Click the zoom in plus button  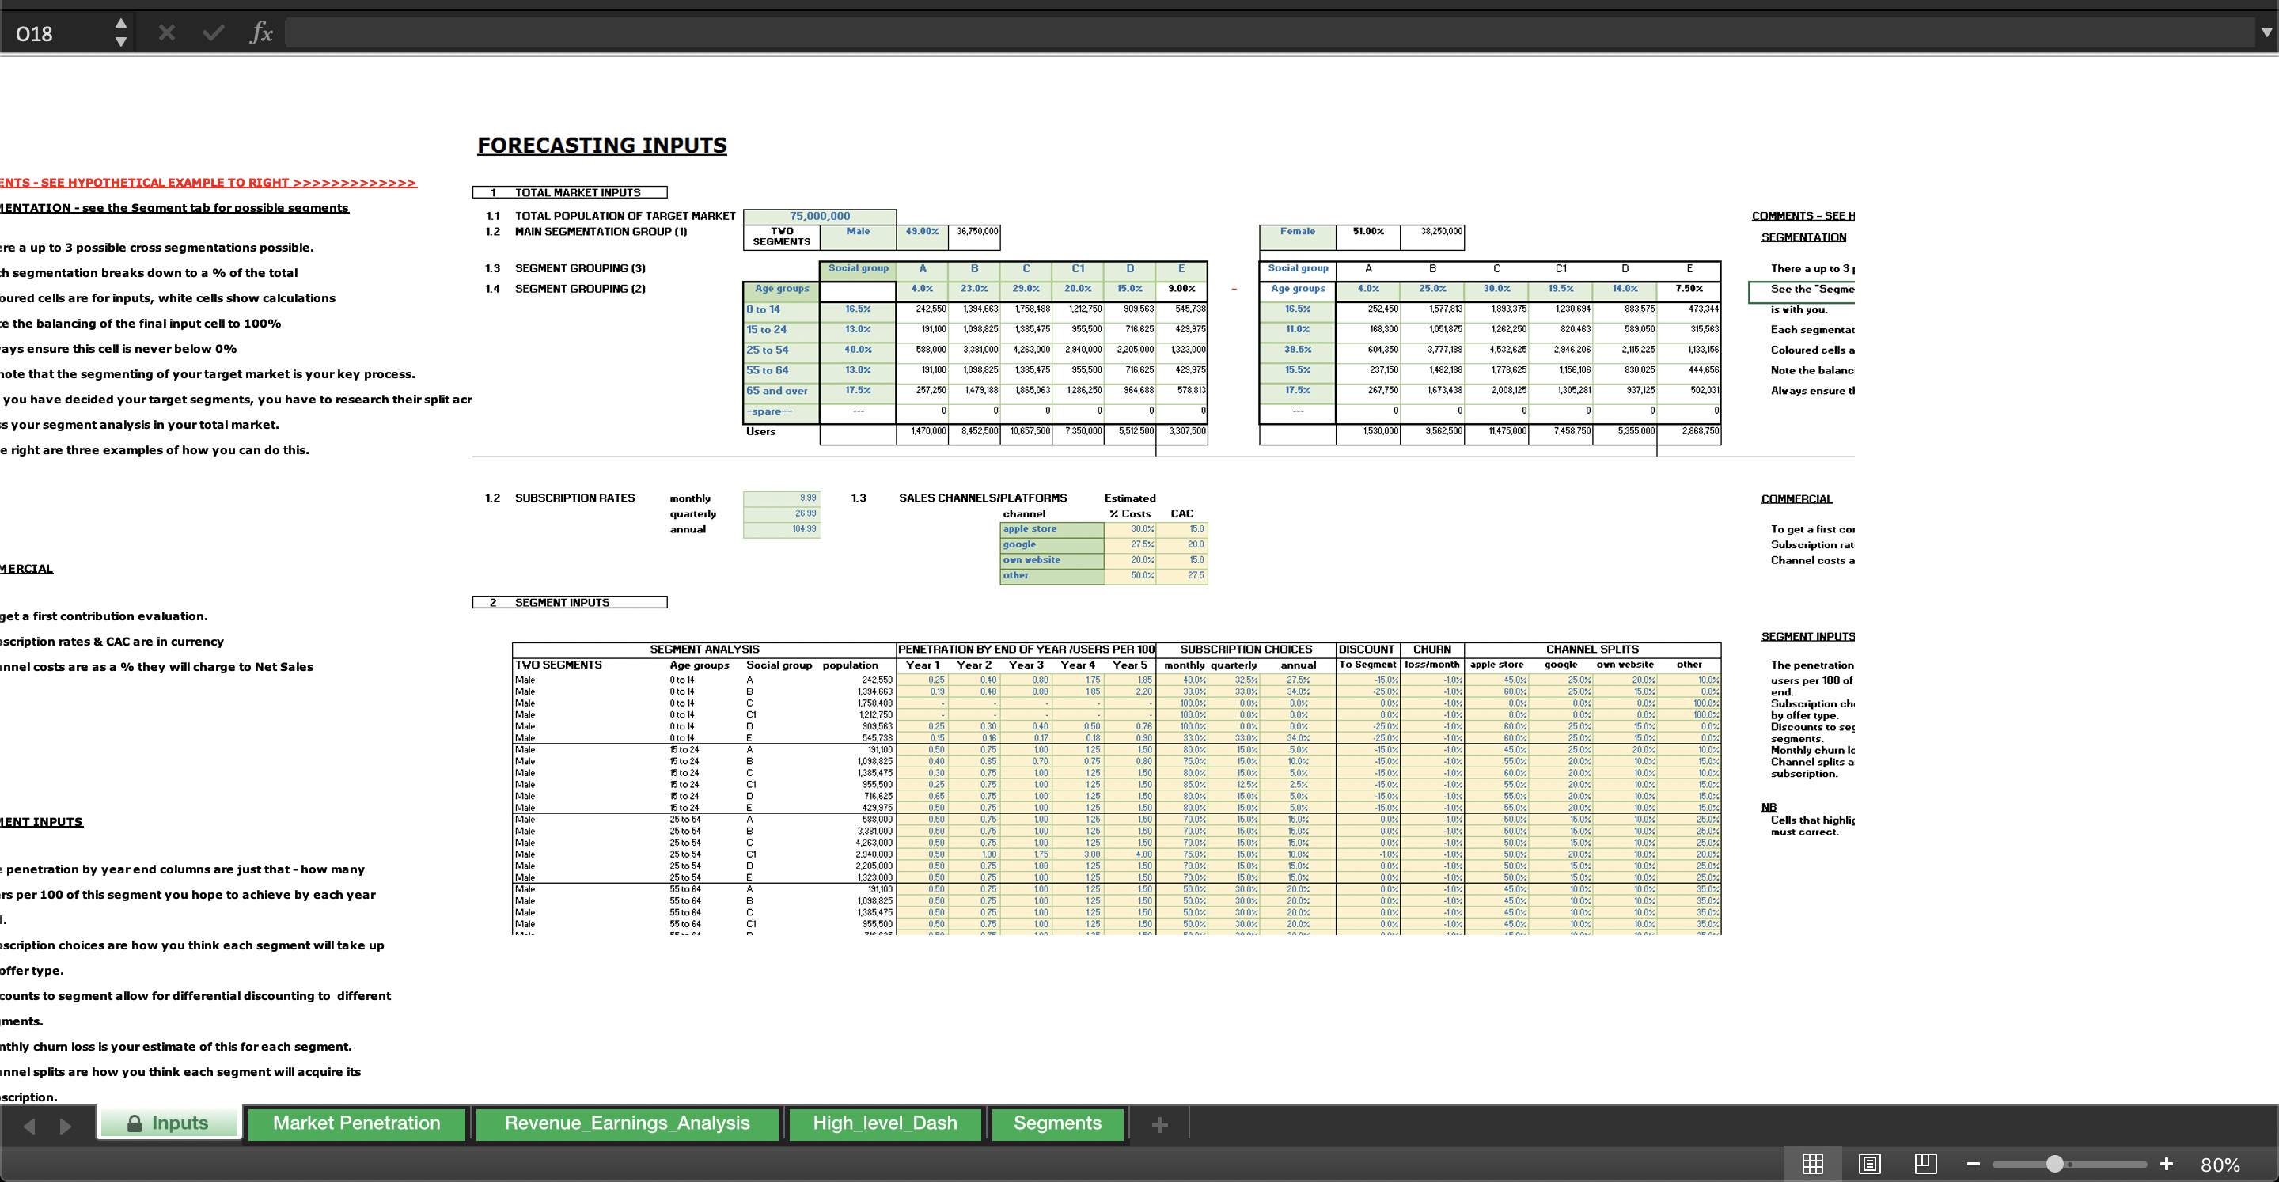2166,1164
